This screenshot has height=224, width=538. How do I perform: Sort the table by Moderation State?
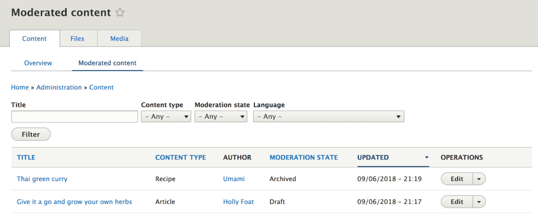[x=303, y=158]
